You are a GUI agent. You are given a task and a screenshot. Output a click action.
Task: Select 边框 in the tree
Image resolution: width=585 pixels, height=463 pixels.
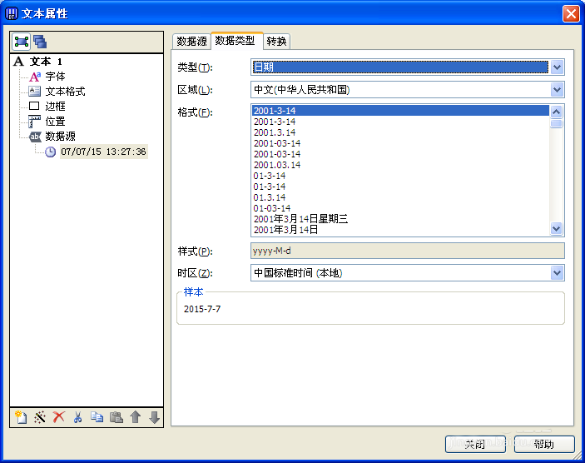(55, 107)
